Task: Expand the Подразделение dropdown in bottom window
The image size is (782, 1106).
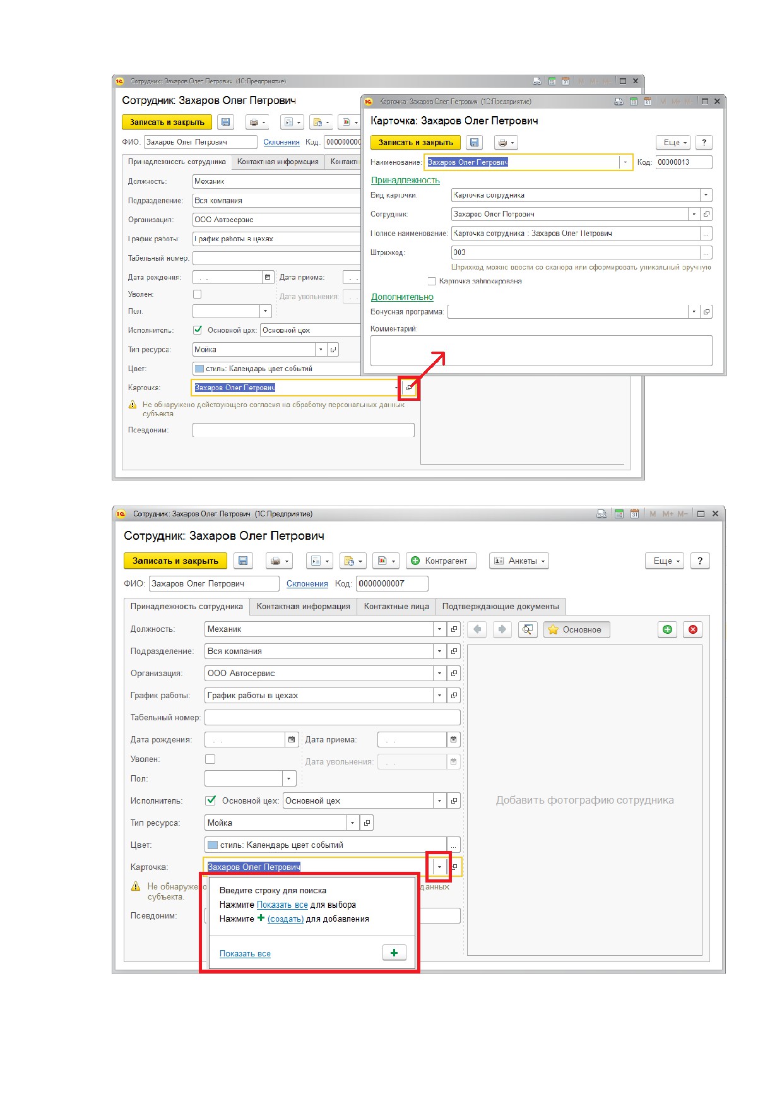Action: 440,651
